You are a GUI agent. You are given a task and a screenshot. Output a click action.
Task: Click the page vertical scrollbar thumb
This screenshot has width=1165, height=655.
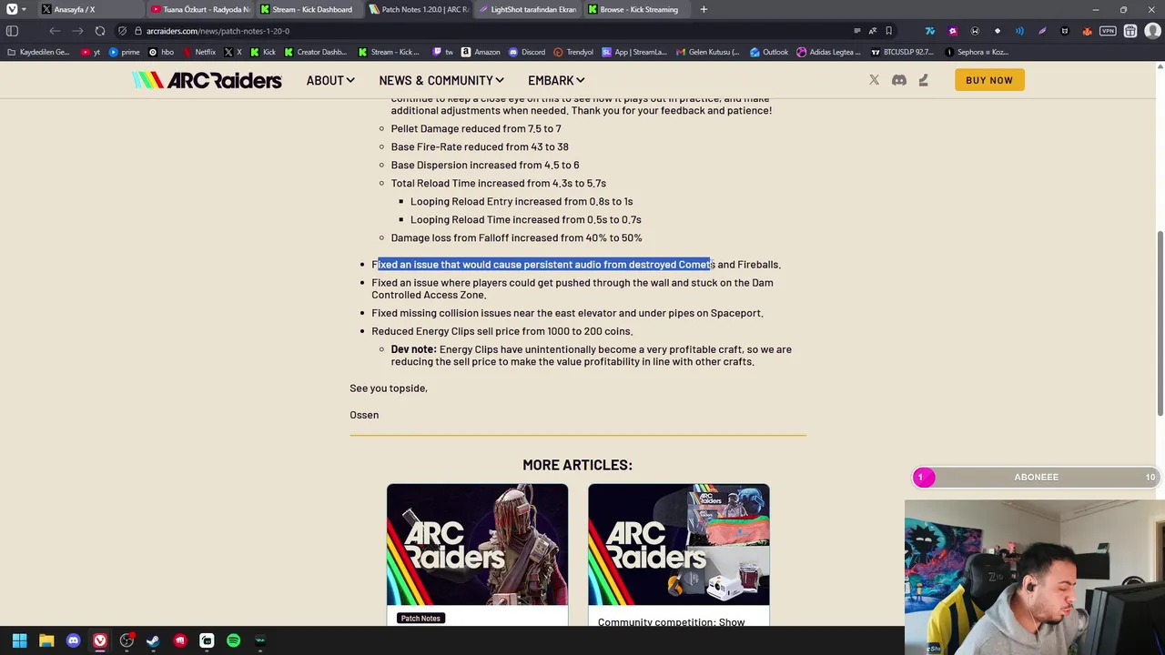[x=1160, y=323]
